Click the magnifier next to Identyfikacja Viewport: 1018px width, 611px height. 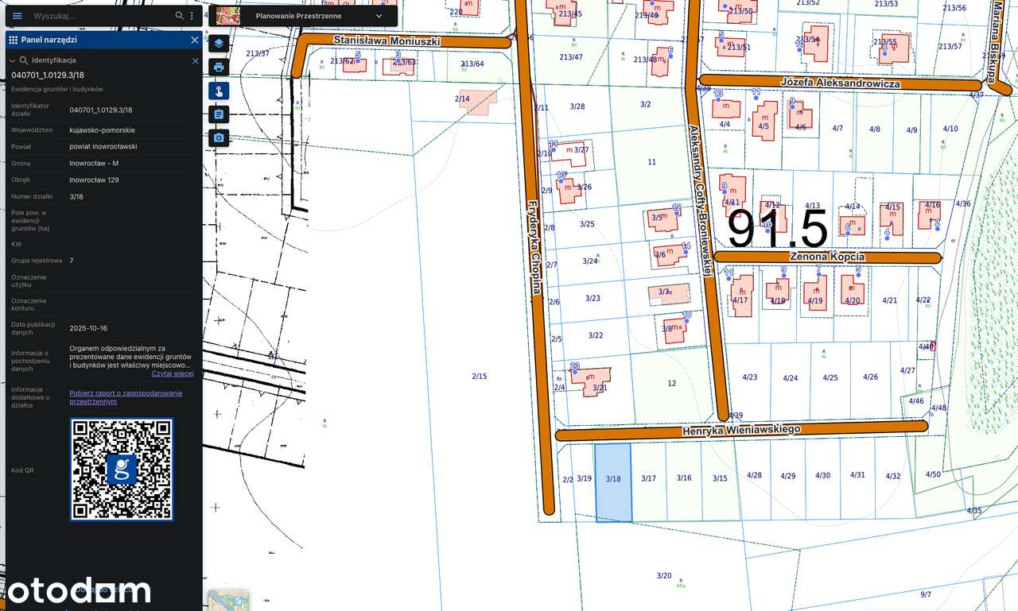(24, 60)
